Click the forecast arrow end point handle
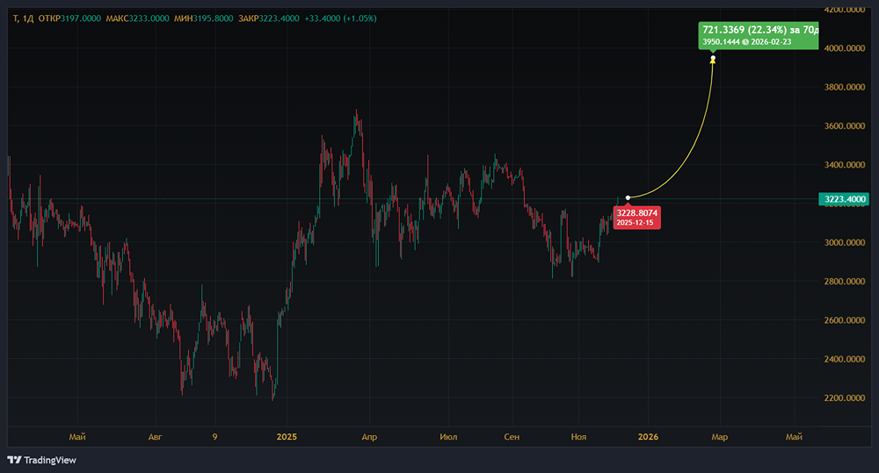 pos(713,60)
